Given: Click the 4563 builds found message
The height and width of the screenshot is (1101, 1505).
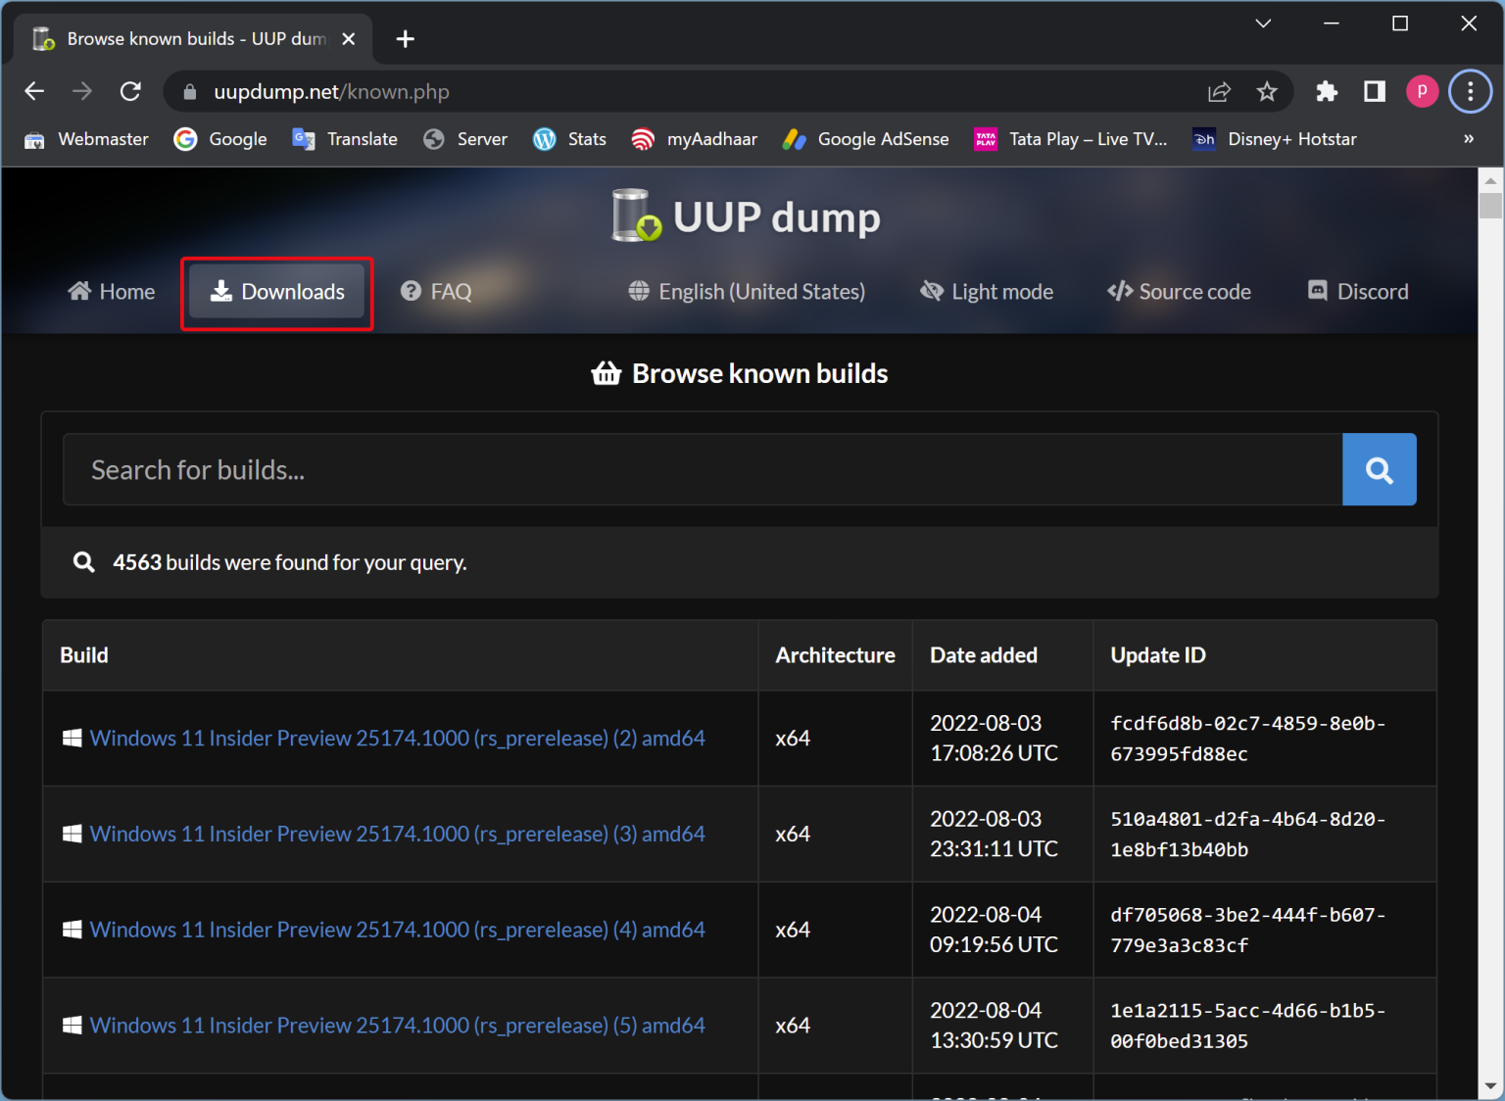Looking at the screenshot, I should tap(289, 562).
